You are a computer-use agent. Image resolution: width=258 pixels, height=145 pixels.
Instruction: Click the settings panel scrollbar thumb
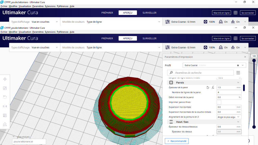(244, 88)
